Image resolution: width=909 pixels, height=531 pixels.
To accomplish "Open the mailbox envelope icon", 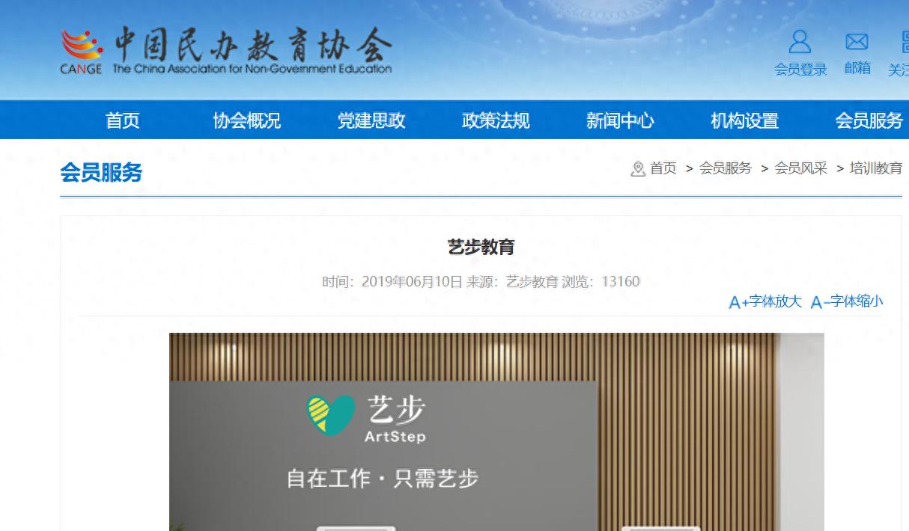I will 857,42.
